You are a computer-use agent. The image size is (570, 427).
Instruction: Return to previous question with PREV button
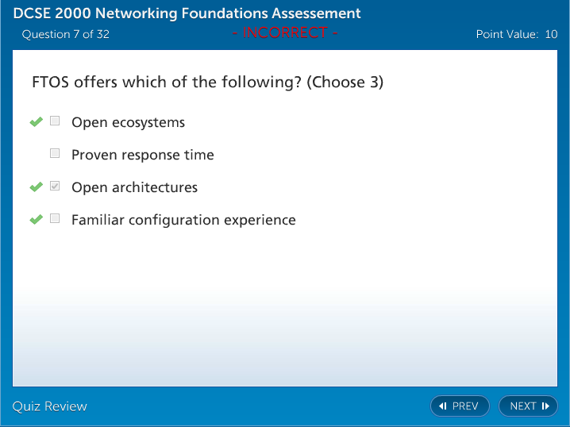[x=460, y=406]
